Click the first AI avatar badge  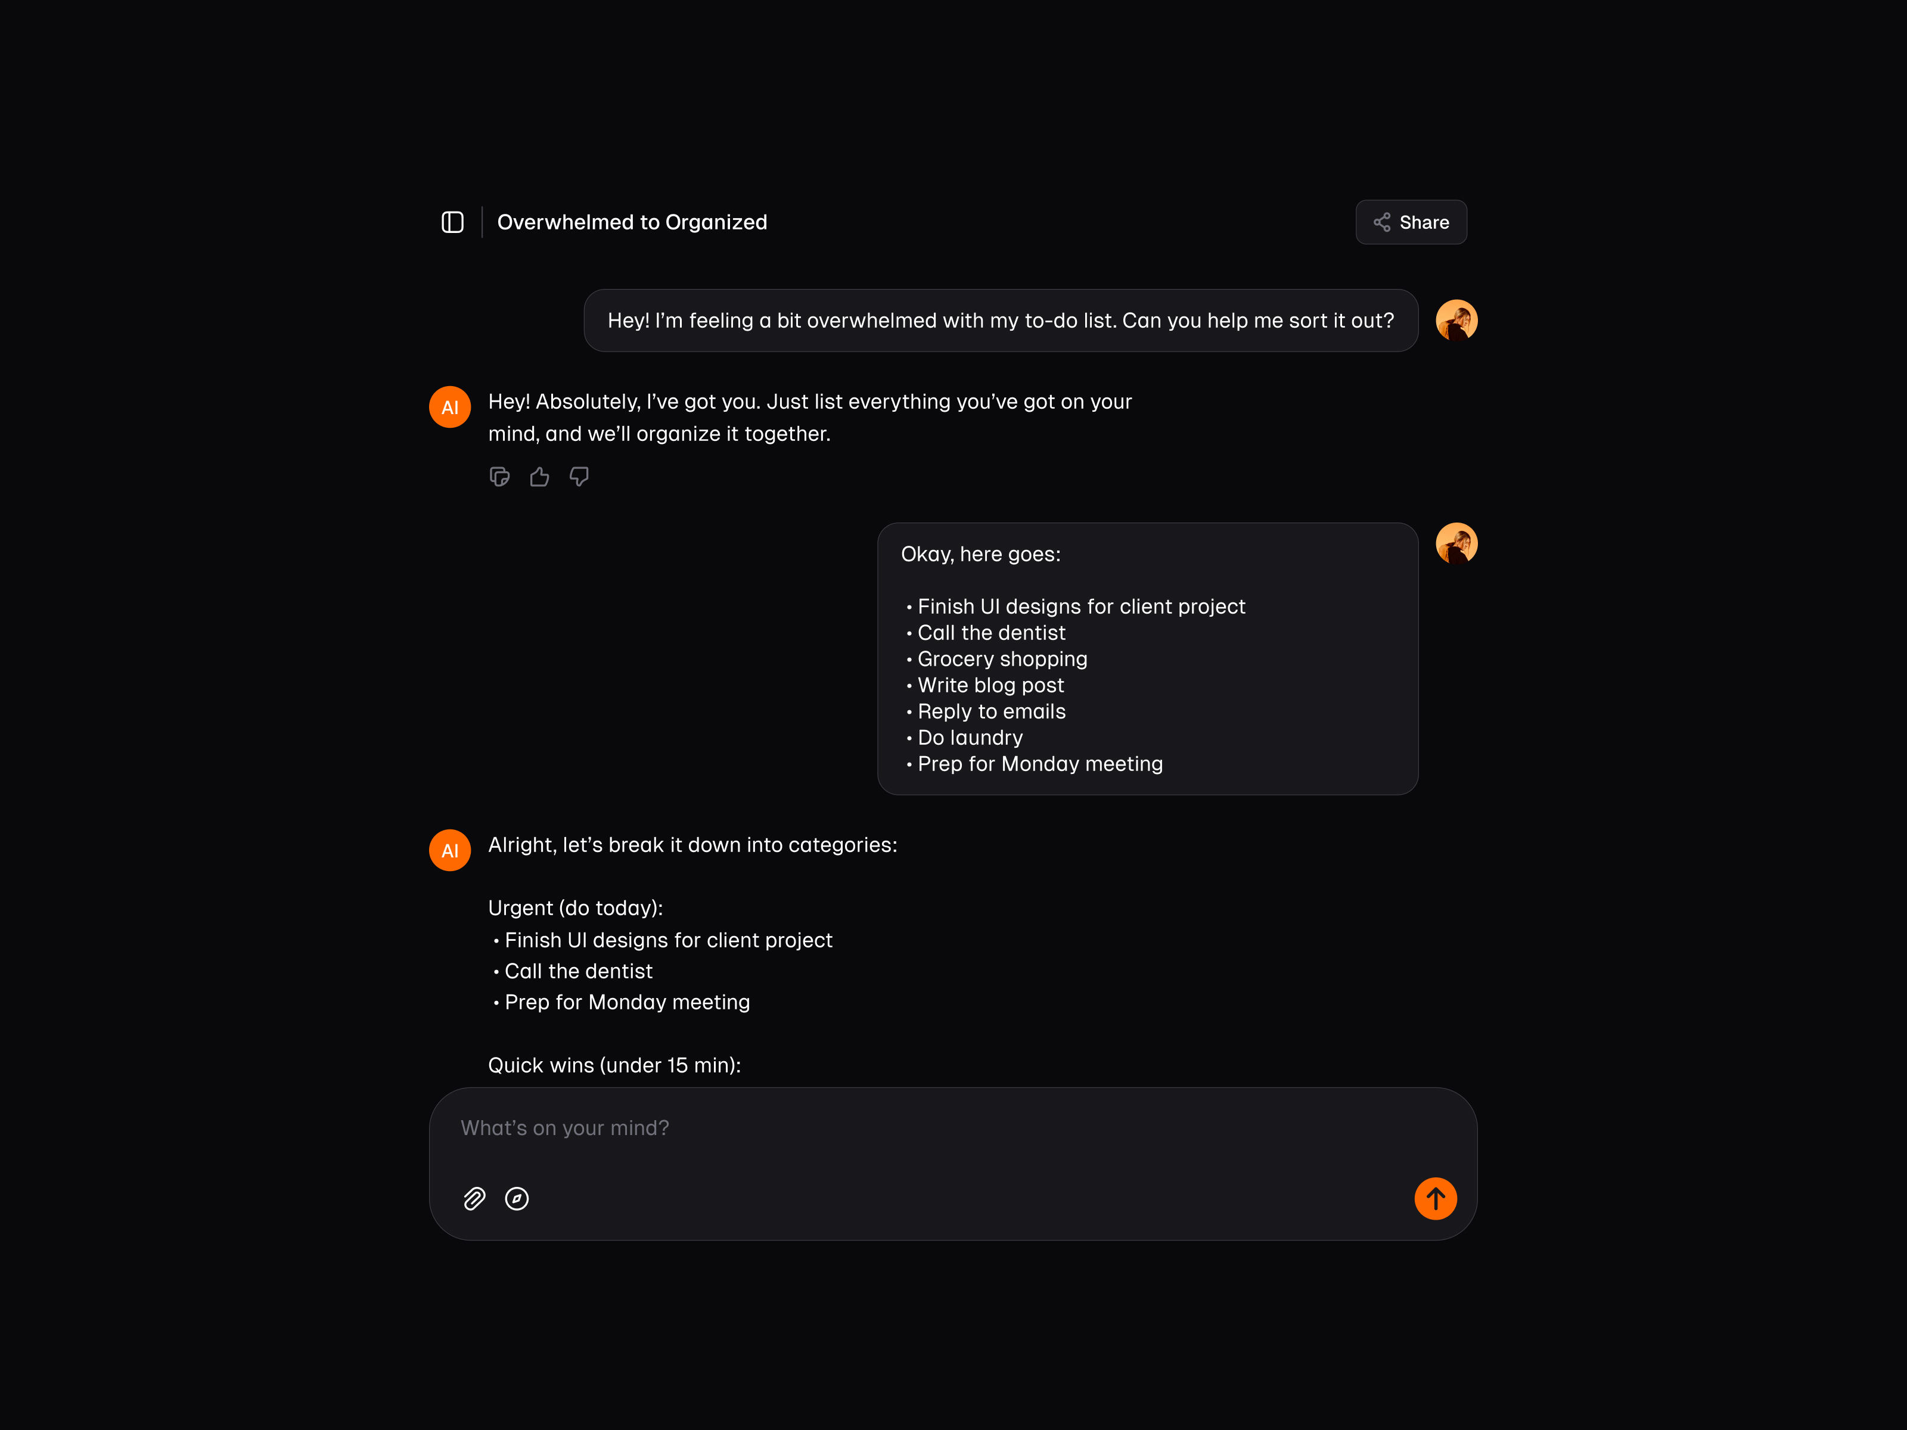[450, 407]
